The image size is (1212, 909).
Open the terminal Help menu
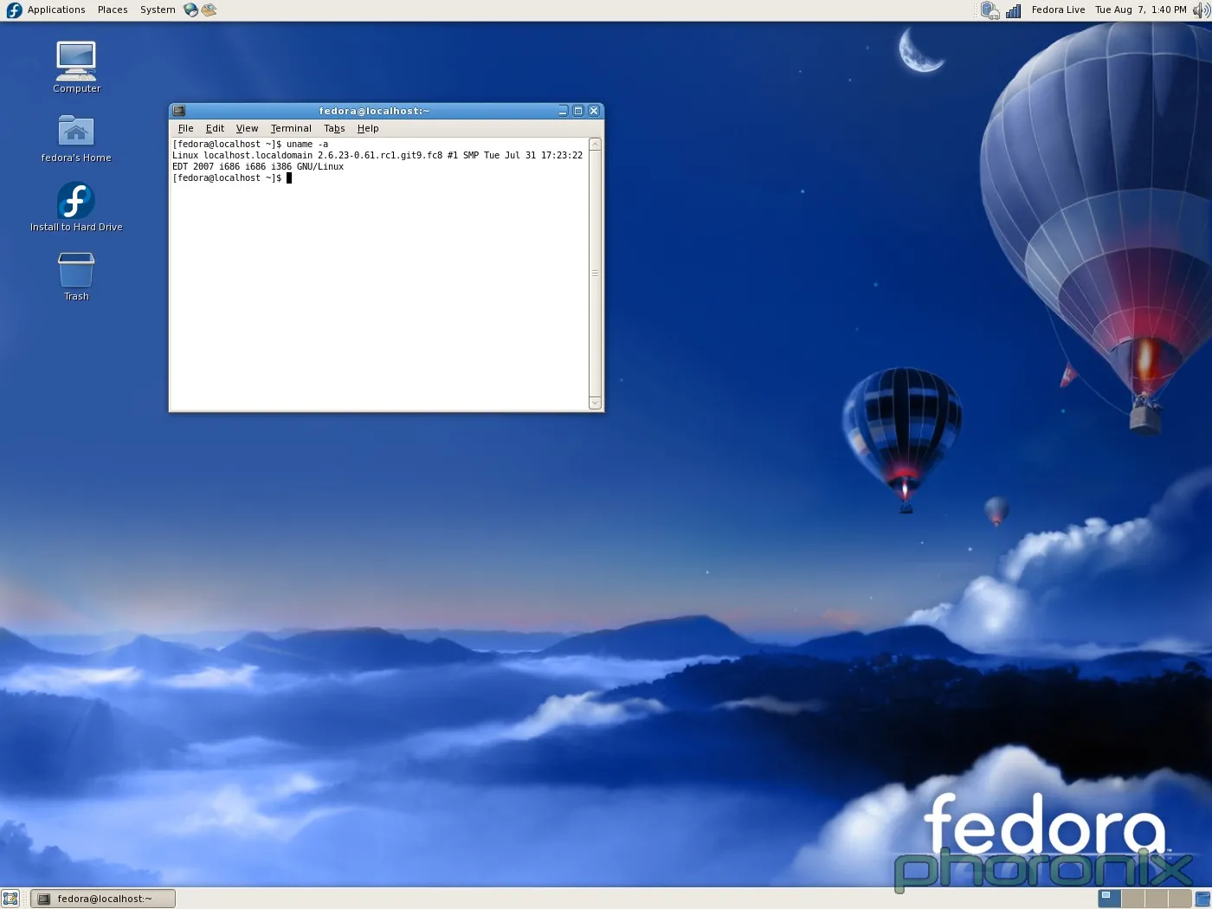368,128
